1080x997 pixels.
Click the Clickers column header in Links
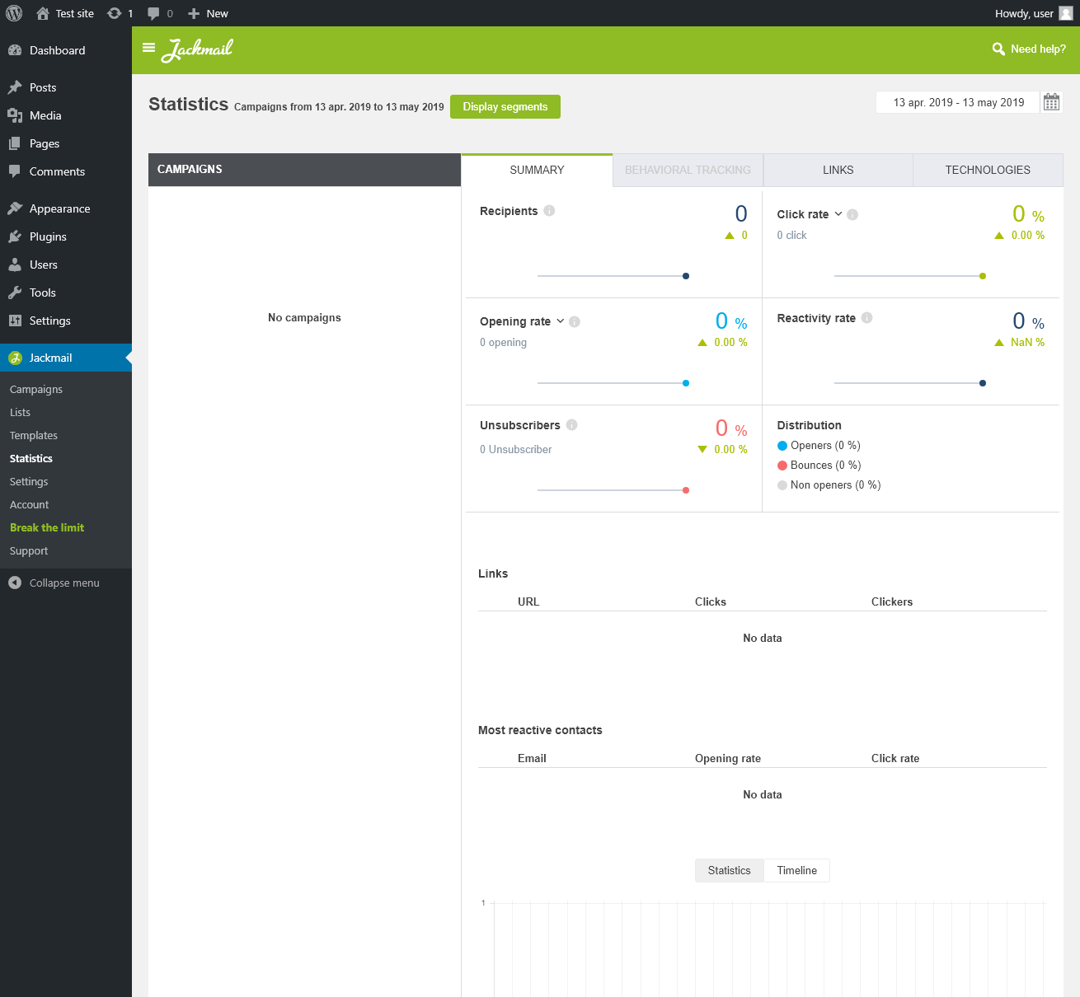[892, 601]
